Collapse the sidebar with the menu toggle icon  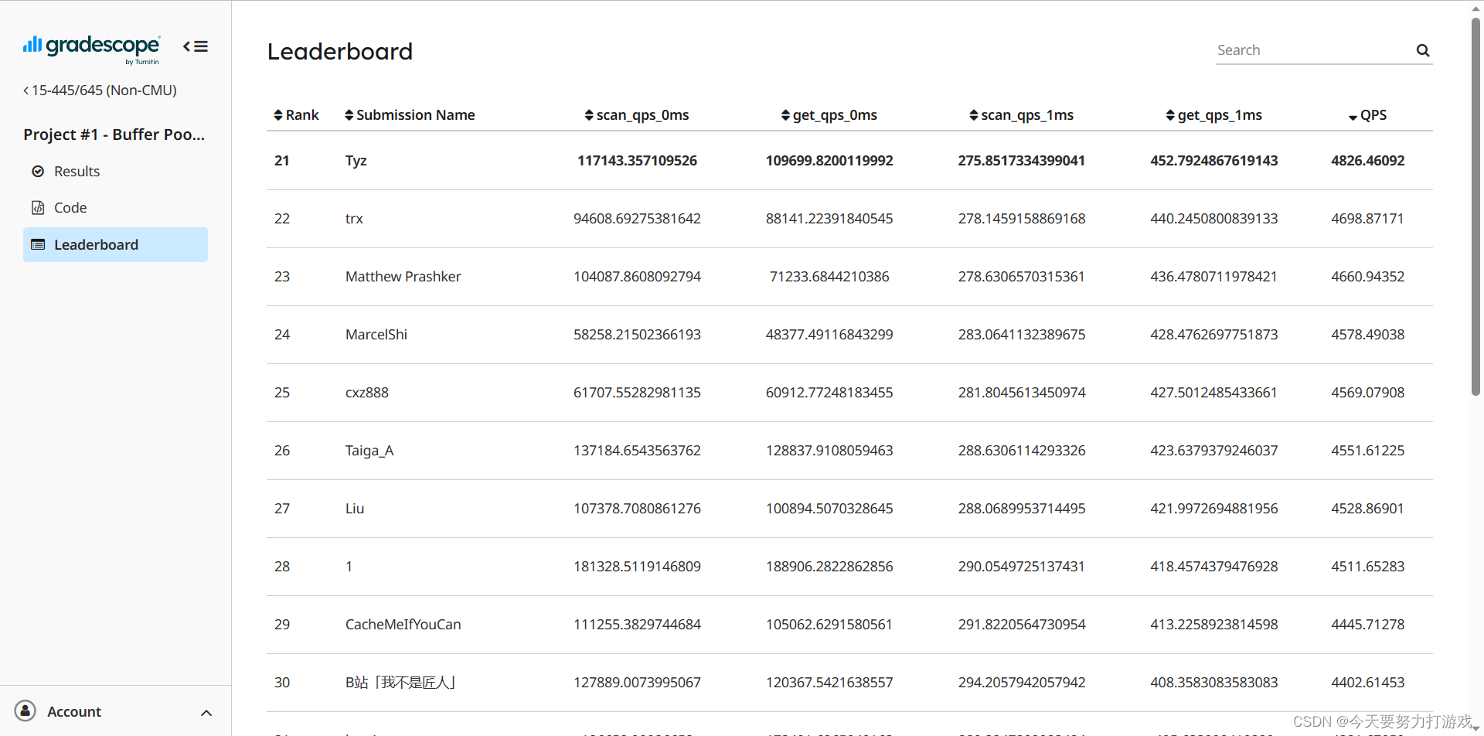click(x=196, y=46)
